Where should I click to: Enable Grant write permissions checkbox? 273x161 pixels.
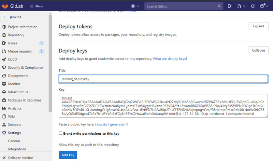[60, 133]
